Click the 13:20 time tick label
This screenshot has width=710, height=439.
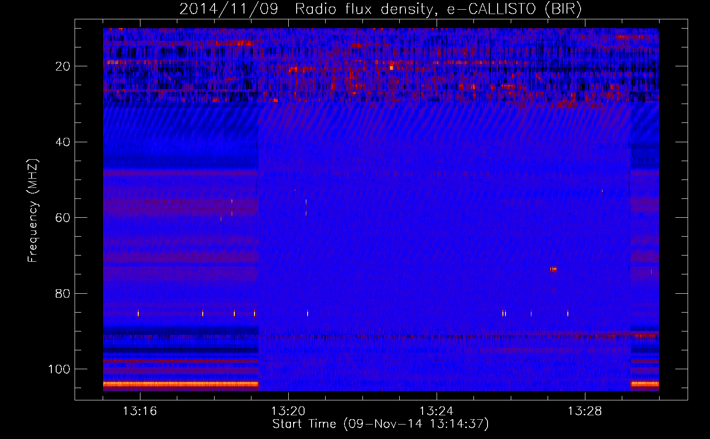(x=288, y=411)
